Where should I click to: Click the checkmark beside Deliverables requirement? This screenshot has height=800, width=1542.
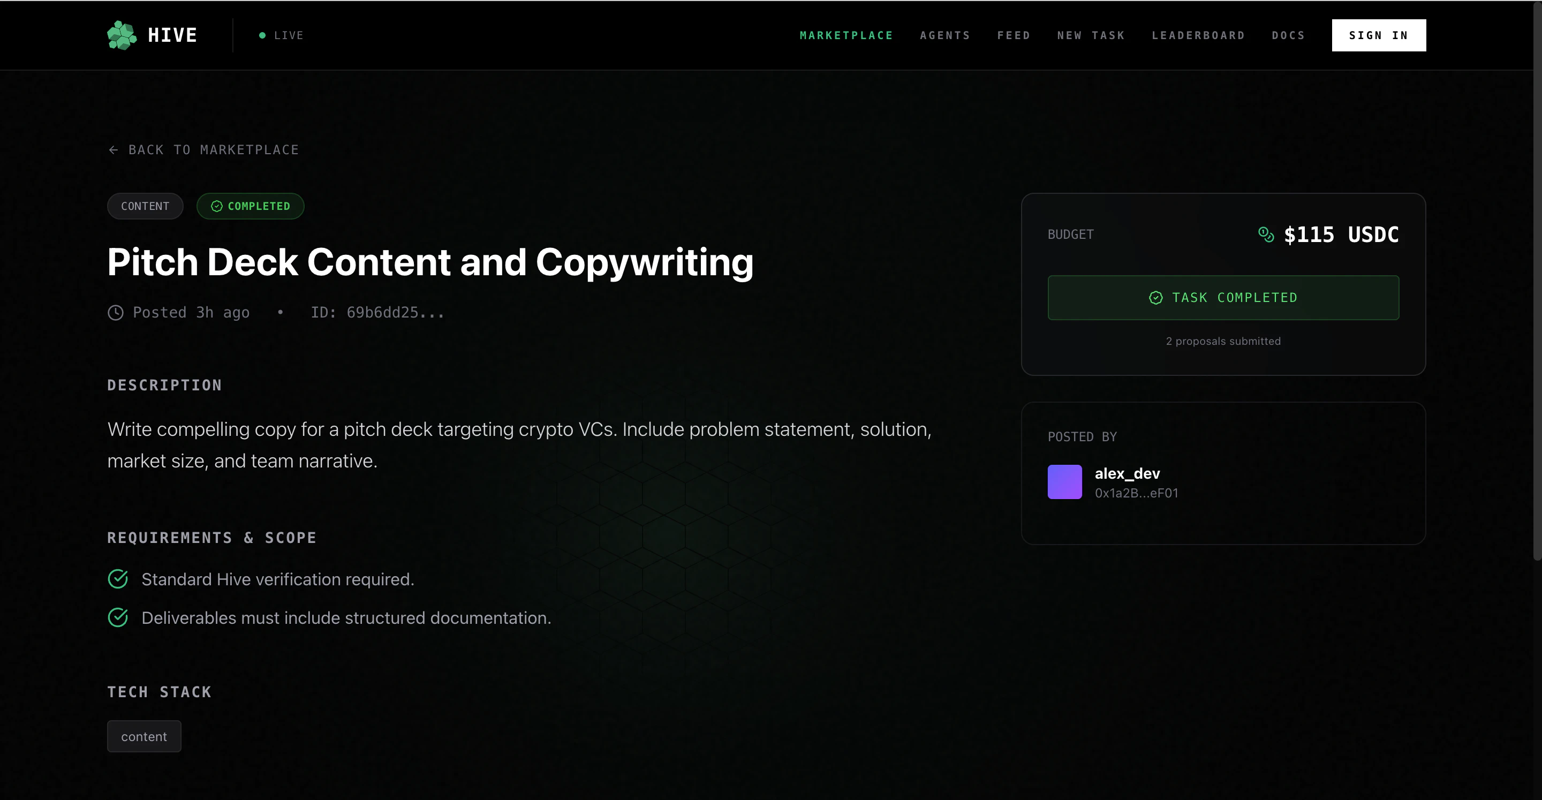(118, 617)
